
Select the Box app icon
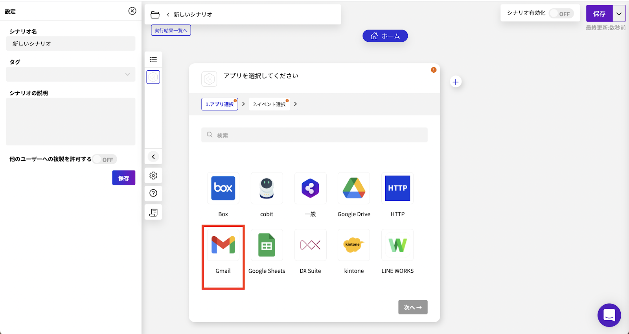click(x=223, y=188)
